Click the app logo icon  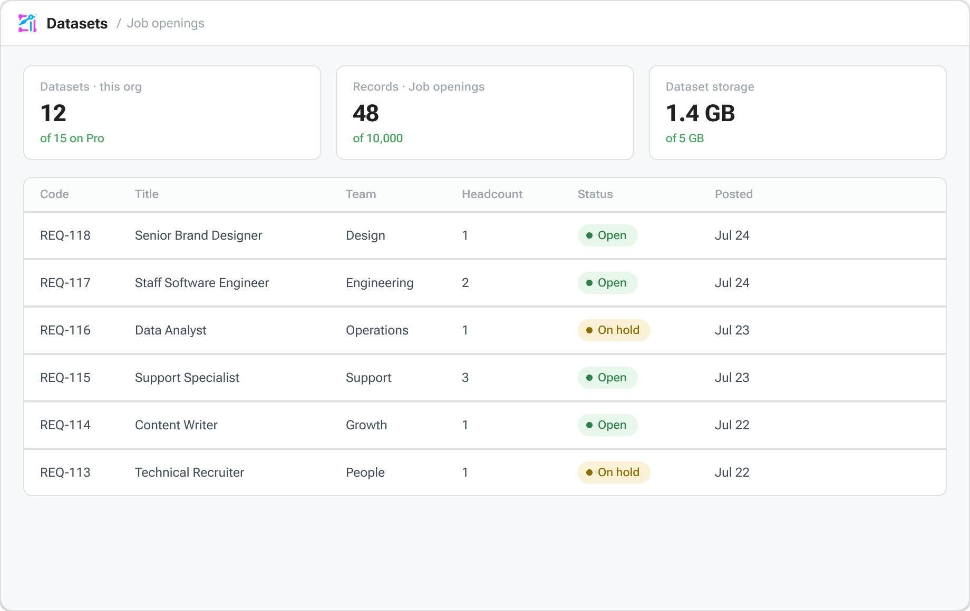pyautogui.click(x=27, y=23)
